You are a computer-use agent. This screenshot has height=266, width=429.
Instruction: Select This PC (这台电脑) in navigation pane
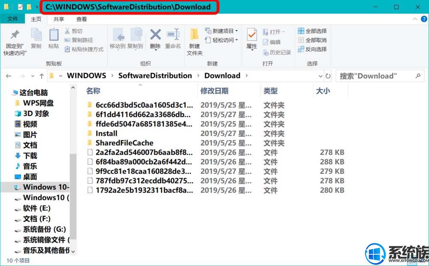(30, 93)
